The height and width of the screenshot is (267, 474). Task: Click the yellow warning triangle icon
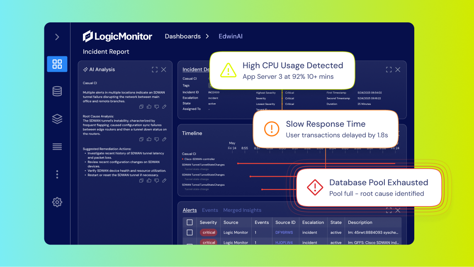pos(228,70)
